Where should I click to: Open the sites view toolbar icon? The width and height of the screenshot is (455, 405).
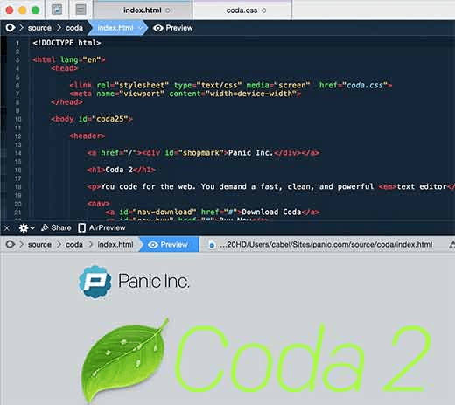57,10
